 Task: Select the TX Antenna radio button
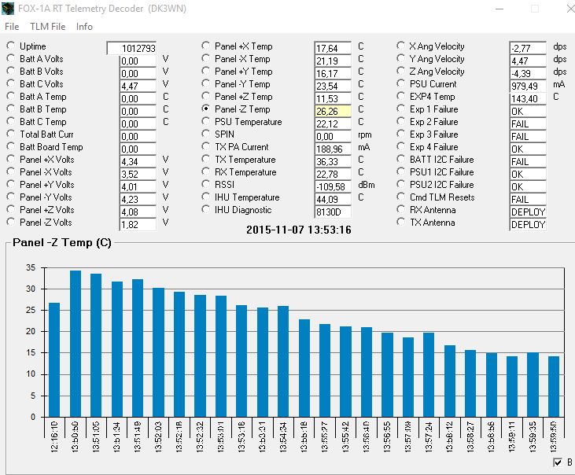coord(401,222)
